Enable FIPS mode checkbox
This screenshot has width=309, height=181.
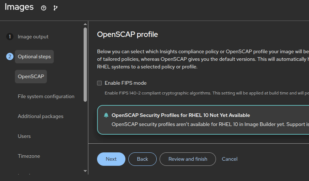100,83
